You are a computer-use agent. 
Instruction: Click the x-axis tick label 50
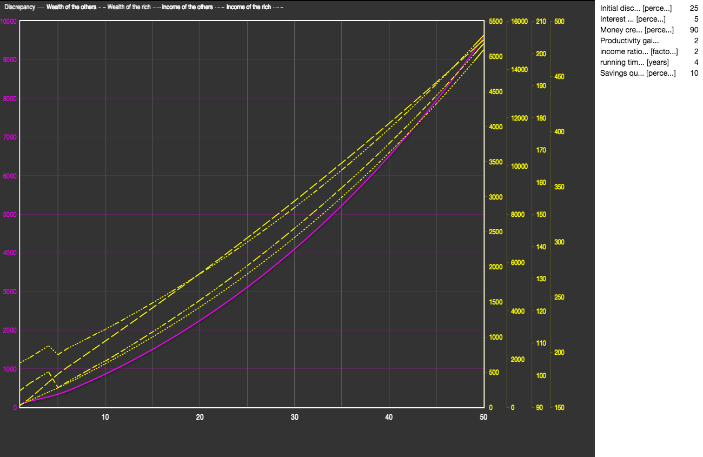click(x=483, y=418)
